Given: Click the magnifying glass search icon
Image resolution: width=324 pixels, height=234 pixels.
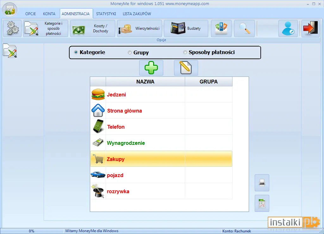Looking at the screenshot, I should (x=244, y=28).
